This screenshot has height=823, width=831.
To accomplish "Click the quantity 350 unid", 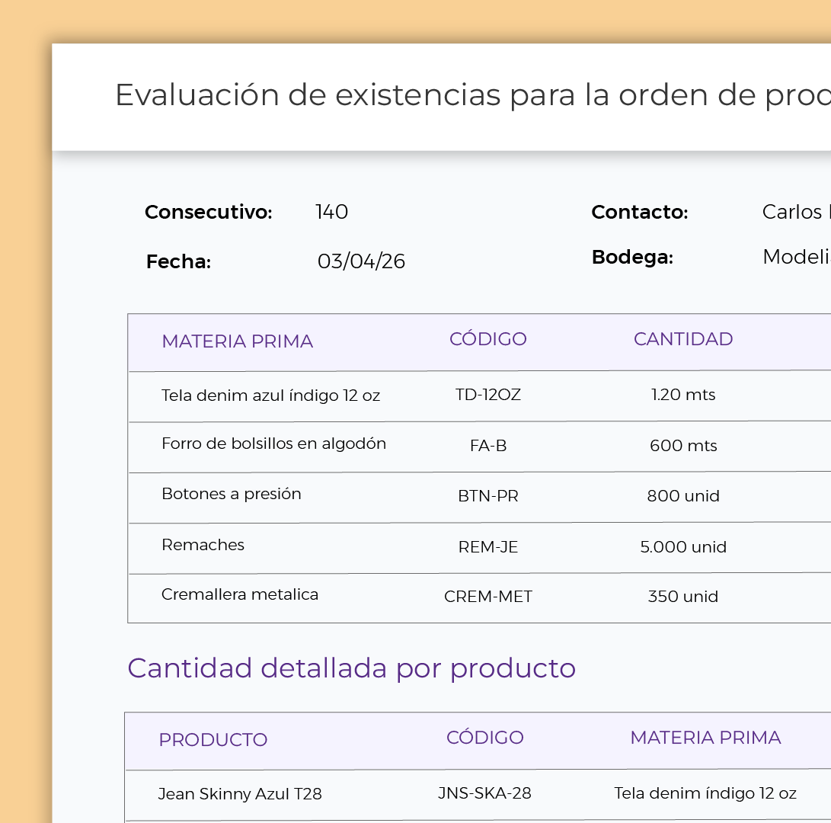I will point(683,597).
